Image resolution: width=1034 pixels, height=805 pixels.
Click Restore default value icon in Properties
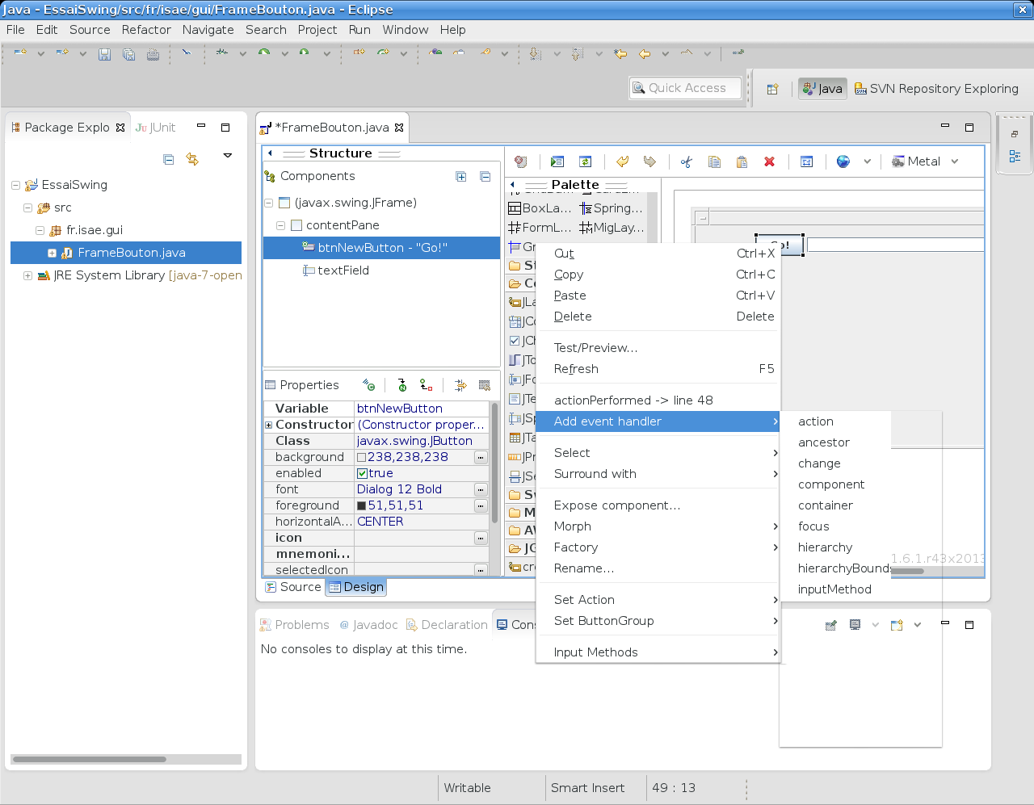(485, 385)
